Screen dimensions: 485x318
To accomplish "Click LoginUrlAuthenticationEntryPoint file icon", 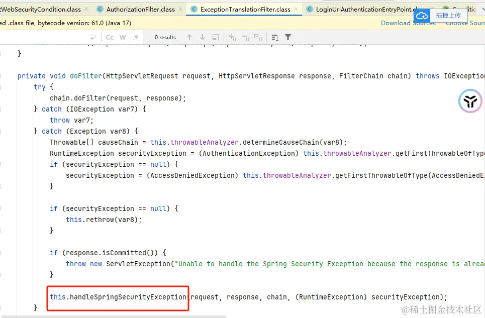I will point(309,9).
